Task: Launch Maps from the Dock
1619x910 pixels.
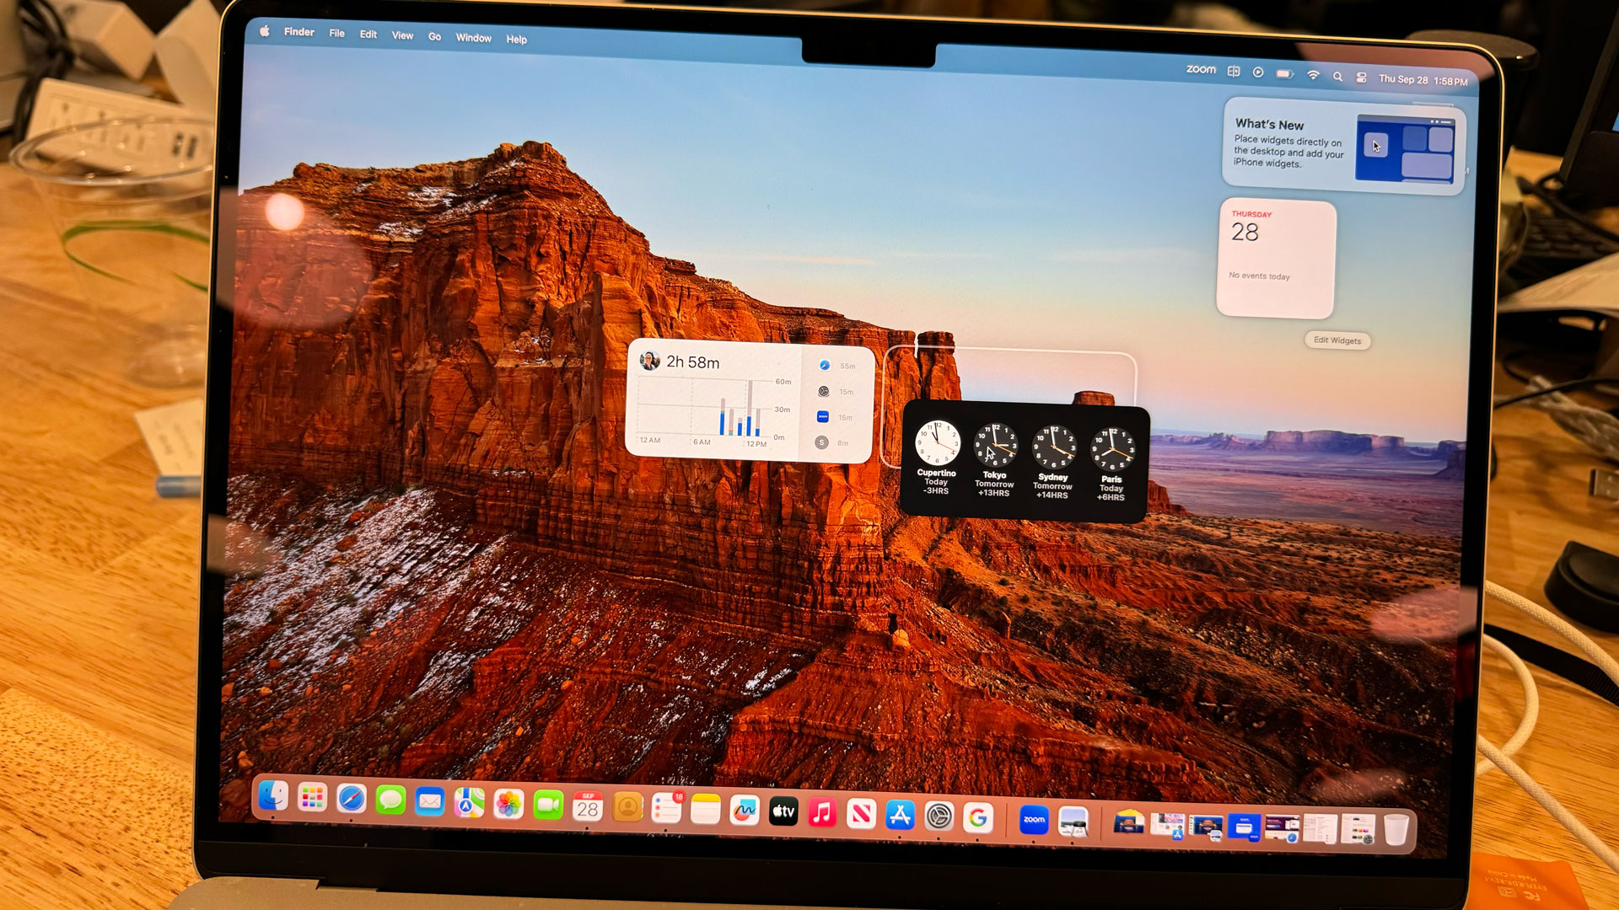Action: [x=469, y=803]
